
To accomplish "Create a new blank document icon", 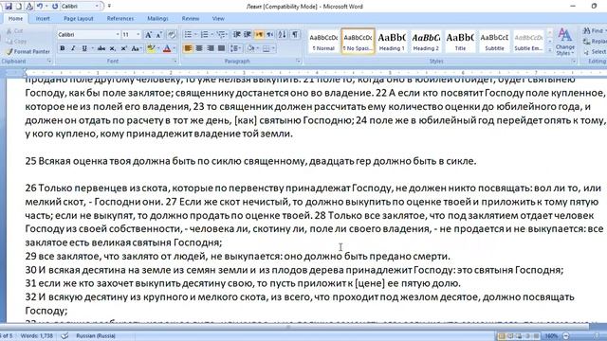I will tap(19, 7).
